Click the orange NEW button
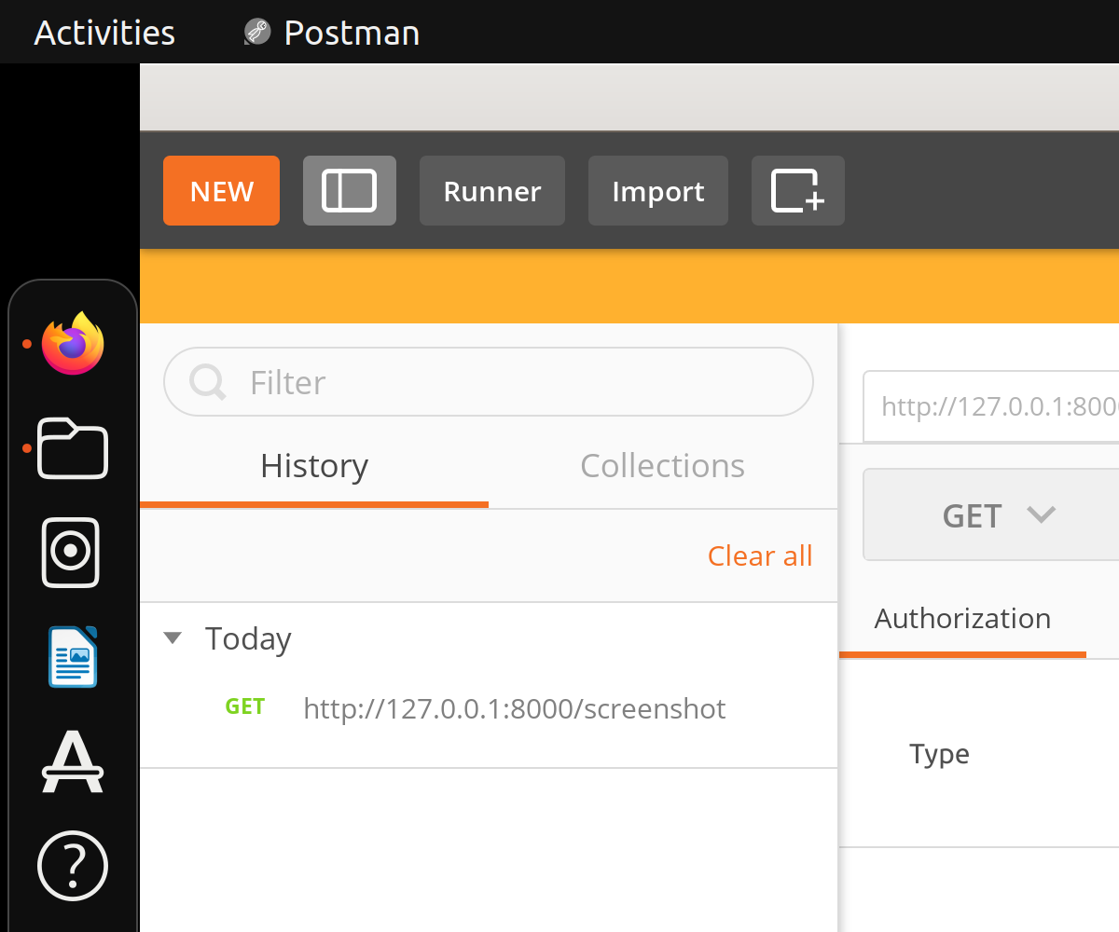This screenshot has width=1119, height=932. (x=221, y=191)
